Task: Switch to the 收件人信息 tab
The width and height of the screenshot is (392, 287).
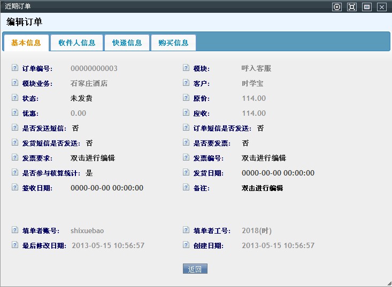Action: click(77, 43)
